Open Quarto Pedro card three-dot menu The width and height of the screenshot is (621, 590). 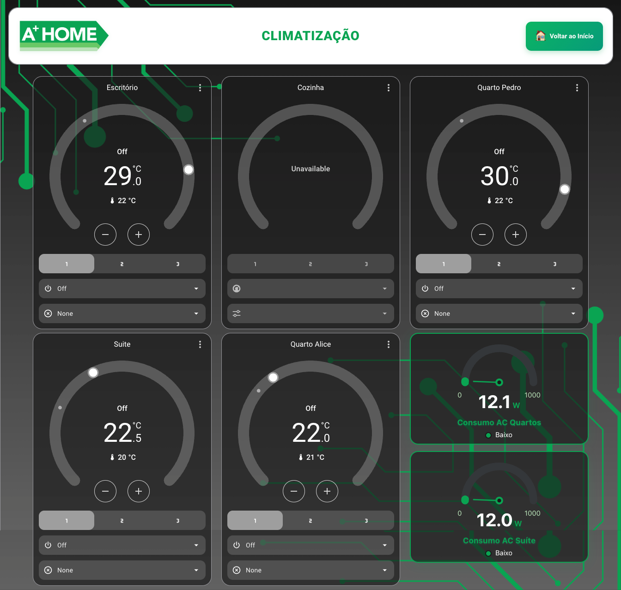(577, 88)
